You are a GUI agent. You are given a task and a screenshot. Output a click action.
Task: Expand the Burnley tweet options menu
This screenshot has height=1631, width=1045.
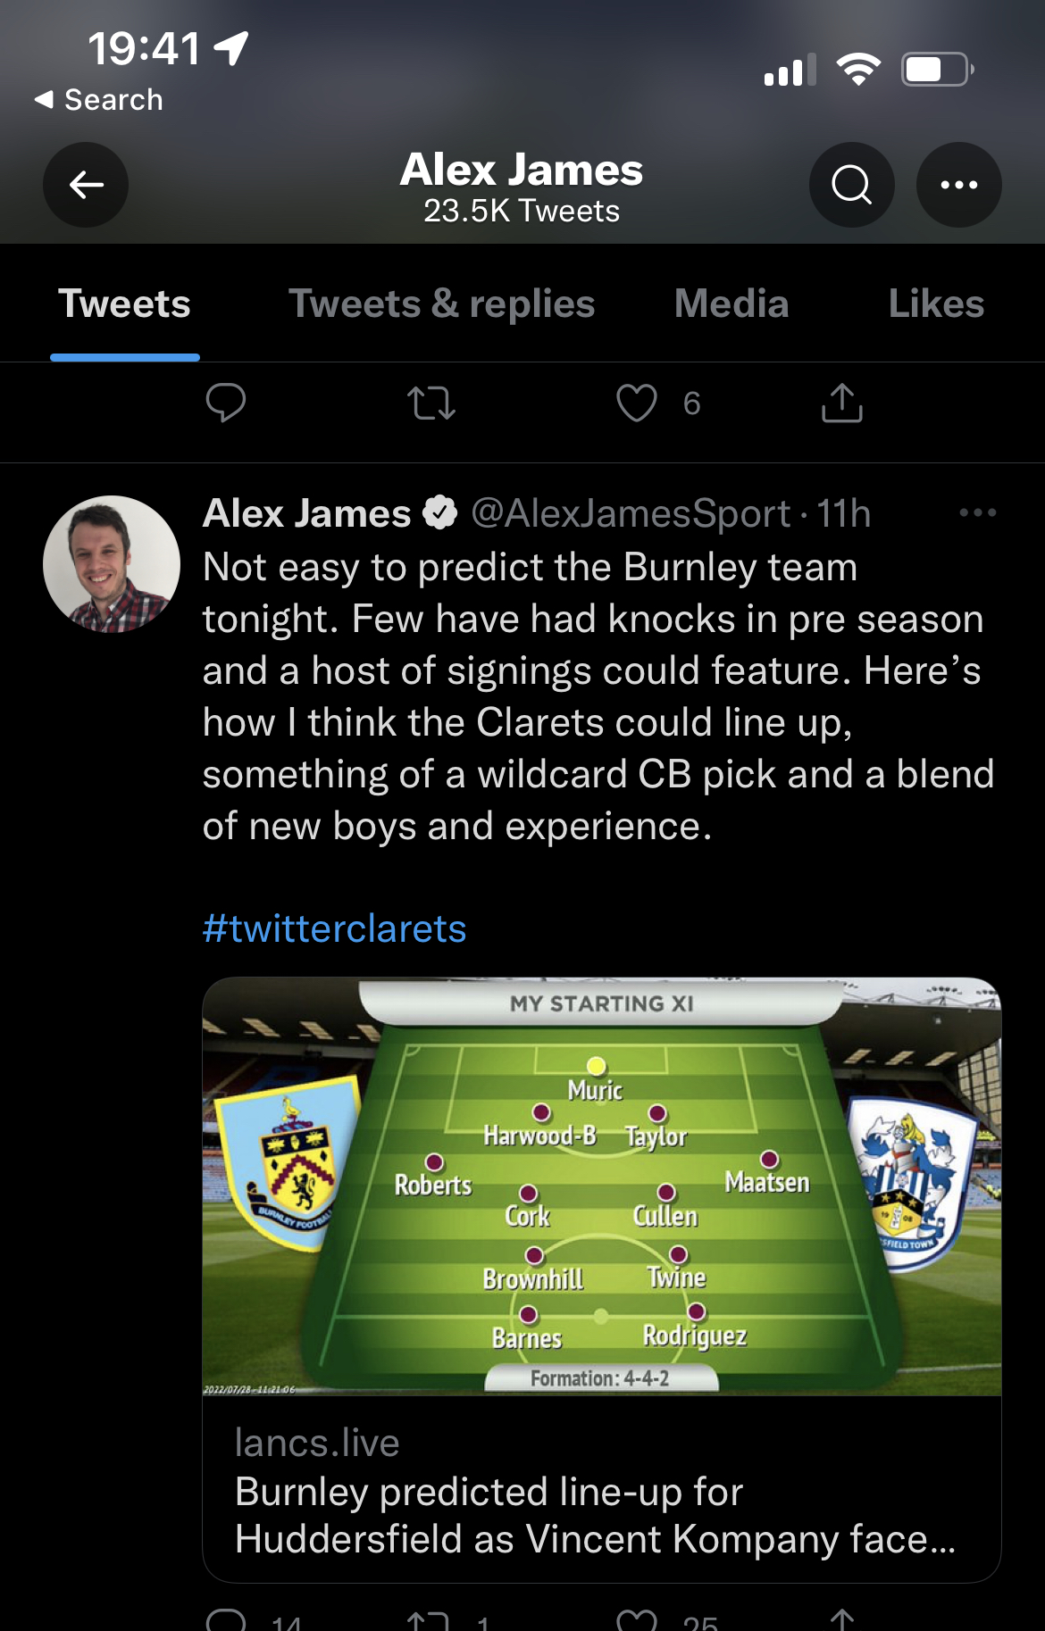(977, 513)
